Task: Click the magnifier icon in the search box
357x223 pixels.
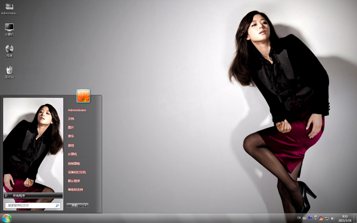Action: [57, 205]
